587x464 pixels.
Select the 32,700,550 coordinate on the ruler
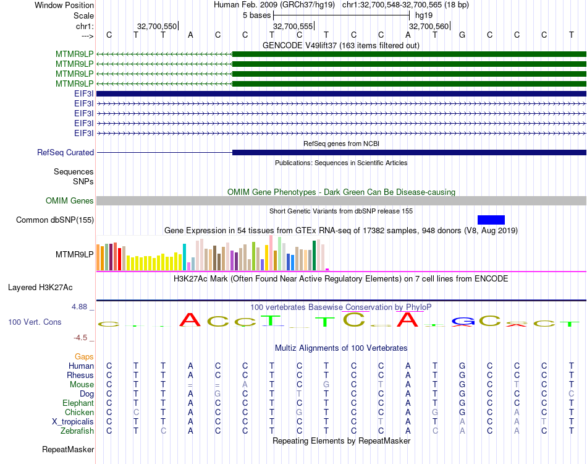(156, 26)
